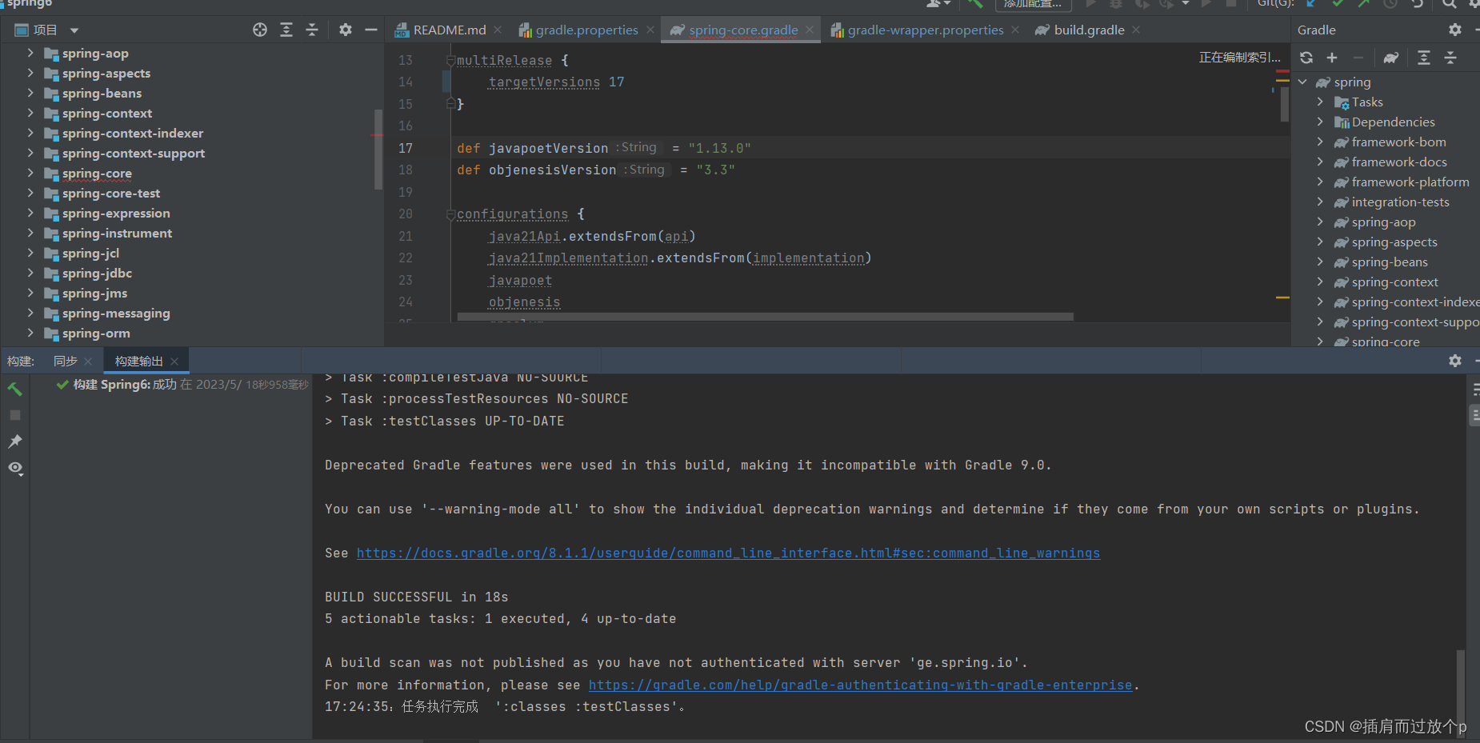This screenshot has height=743, width=1480.
Task: Collapse the spring root node in Gradle panel
Action: point(1302,82)
